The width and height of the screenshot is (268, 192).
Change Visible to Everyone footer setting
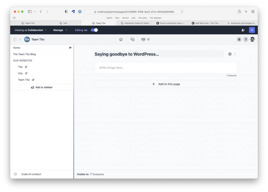97,174
